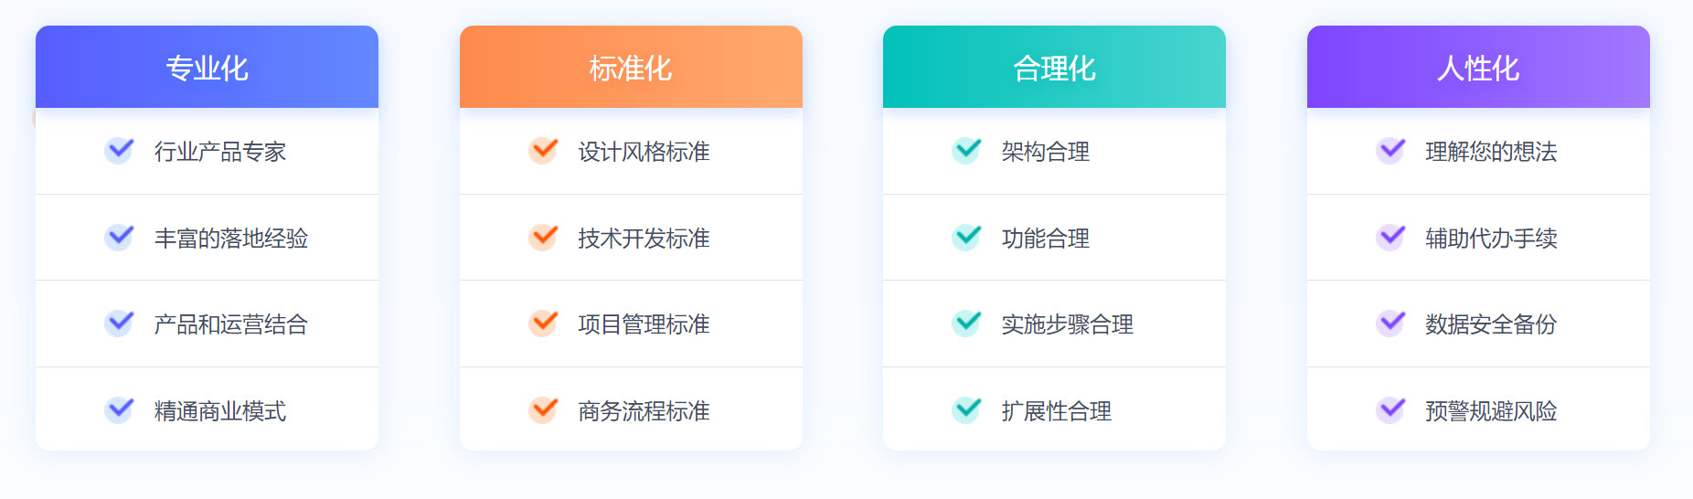Click the orange checkmark beside 设计风格标准
This screenshot has height=499, width=1693.
(543, 151)
